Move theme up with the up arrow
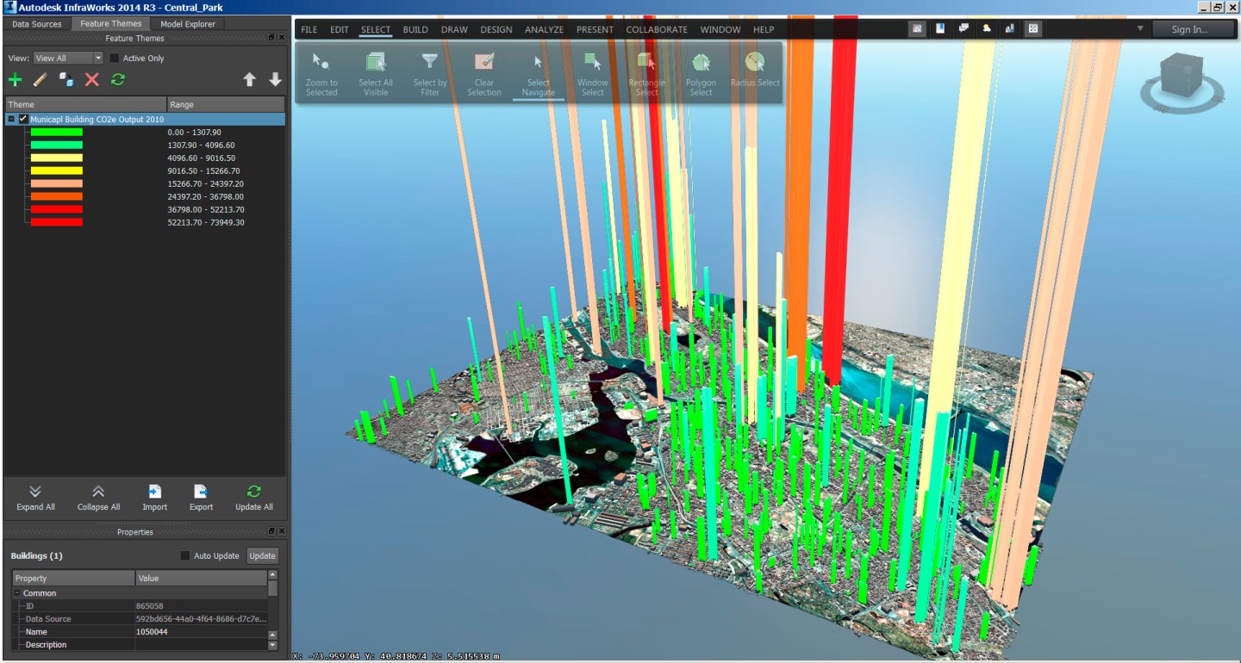 point(249,80)
